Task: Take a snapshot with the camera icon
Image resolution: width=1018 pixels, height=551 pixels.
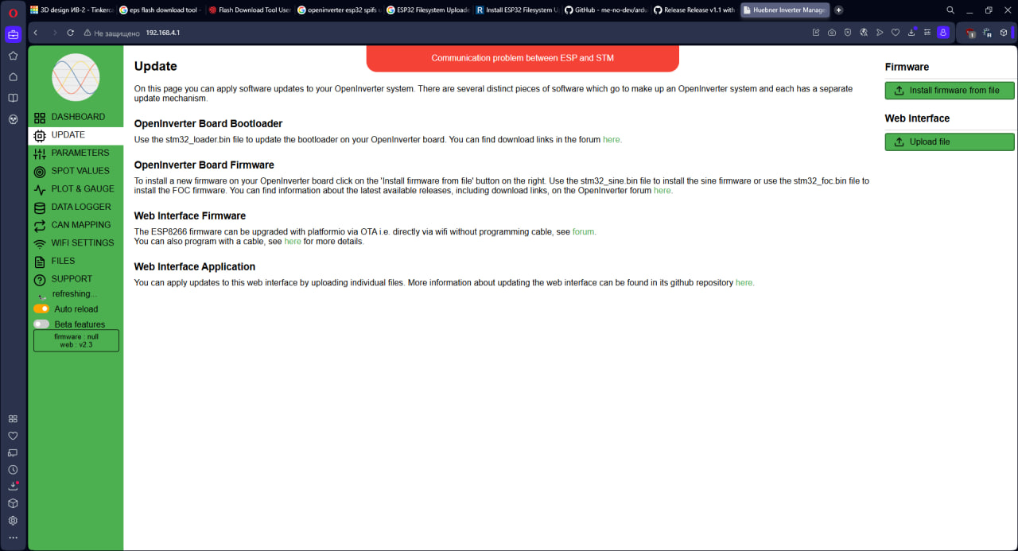Action: click(x=832, y=33)
